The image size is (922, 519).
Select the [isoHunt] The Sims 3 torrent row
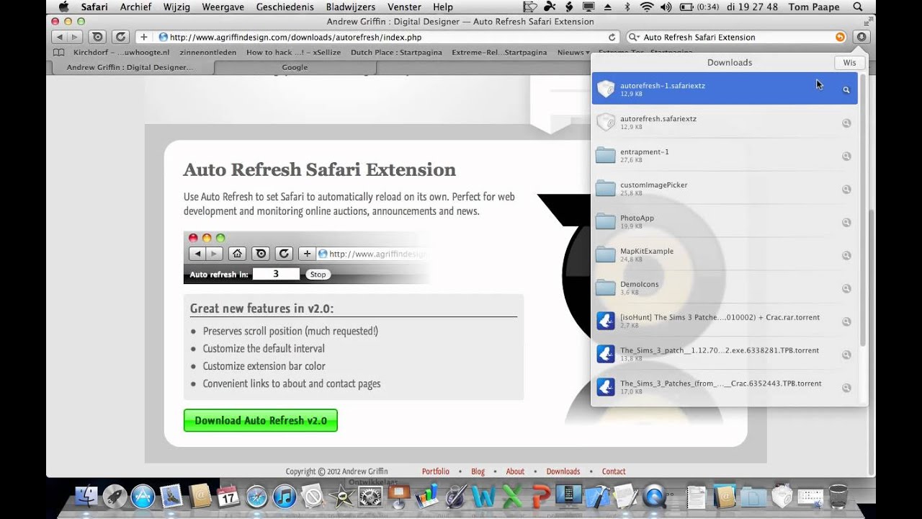pyautogui.click(x=725, y=321)
